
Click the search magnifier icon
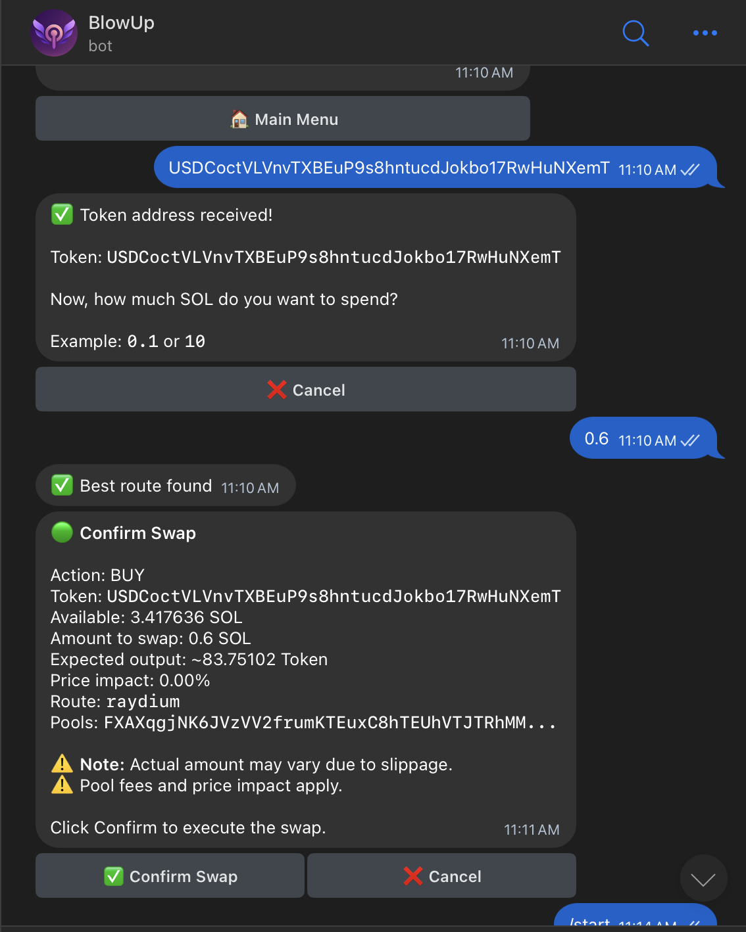tap(634, 33)
